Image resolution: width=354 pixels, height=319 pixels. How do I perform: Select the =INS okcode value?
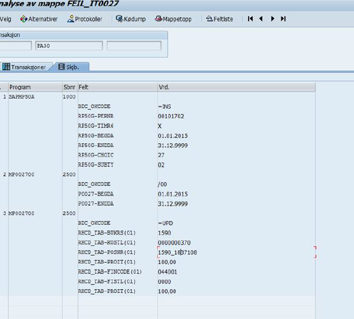pyautogui.click(x=165, y=106)
